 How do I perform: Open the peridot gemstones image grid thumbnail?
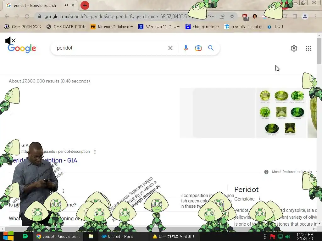click(x=281, y=113)
